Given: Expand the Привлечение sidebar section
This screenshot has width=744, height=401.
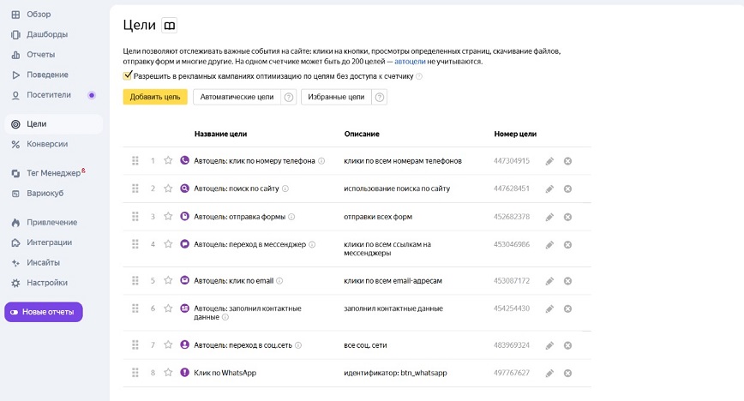Looking at the screenshot, I should point(51,222).
